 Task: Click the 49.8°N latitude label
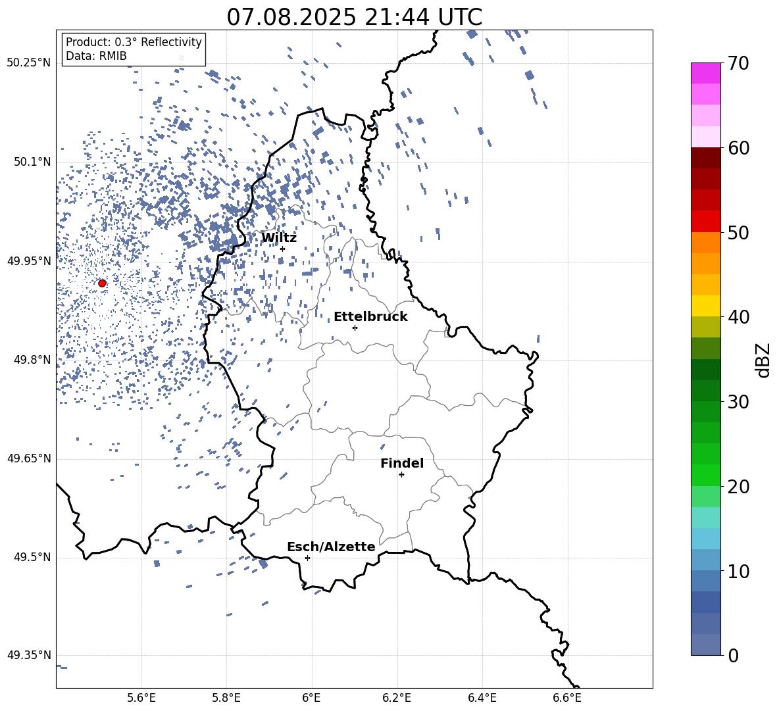pos(32,360)
